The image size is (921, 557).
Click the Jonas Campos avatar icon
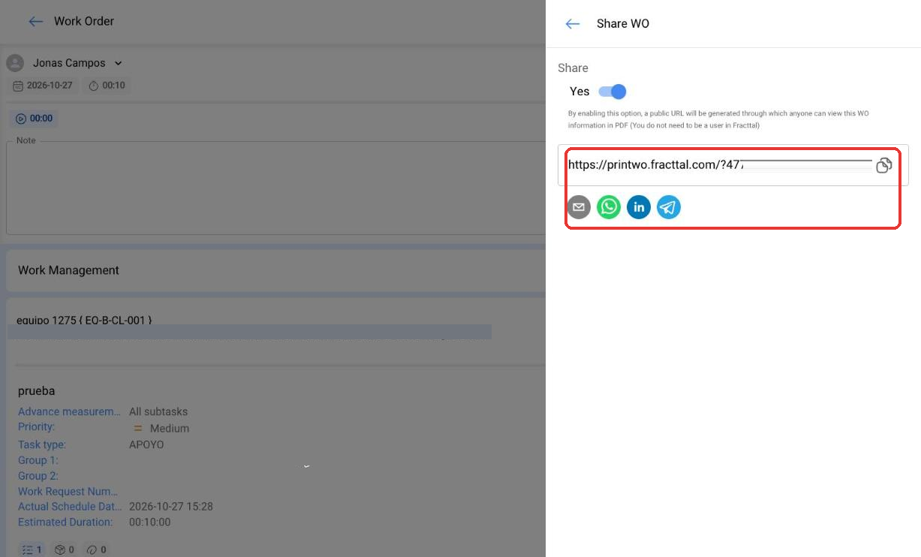pyautogui.click(x=15, y=63)
